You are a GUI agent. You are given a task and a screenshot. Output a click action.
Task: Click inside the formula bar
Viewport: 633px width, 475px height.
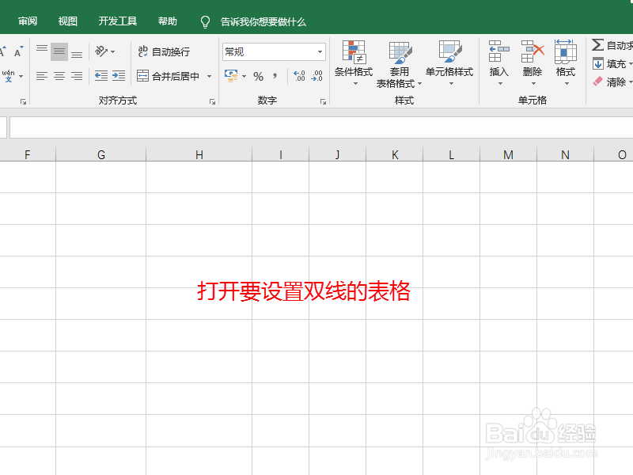pos(321,127)
